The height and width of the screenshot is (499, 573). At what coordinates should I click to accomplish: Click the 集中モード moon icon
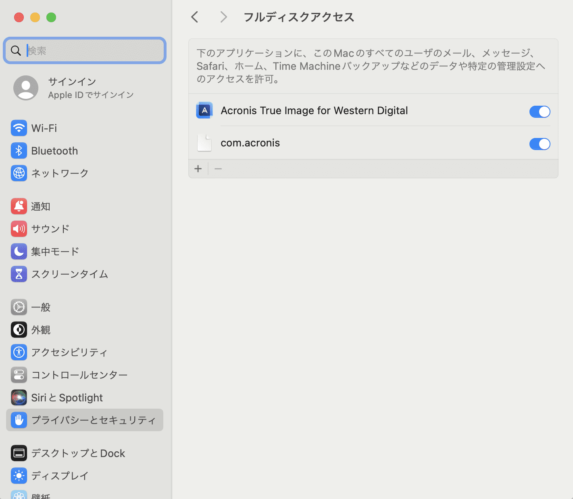pos(19,251)
